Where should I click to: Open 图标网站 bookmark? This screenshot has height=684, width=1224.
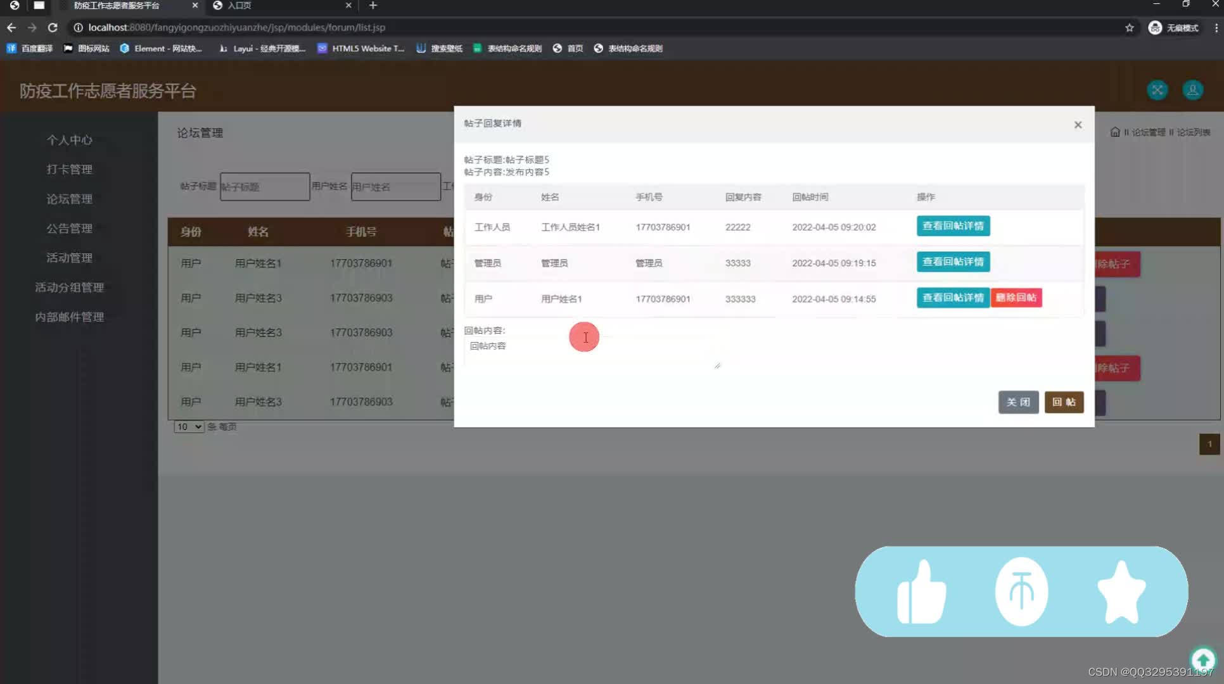click(86, 48)
